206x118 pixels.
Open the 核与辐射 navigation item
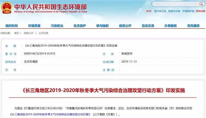click(x=102, y=26)
